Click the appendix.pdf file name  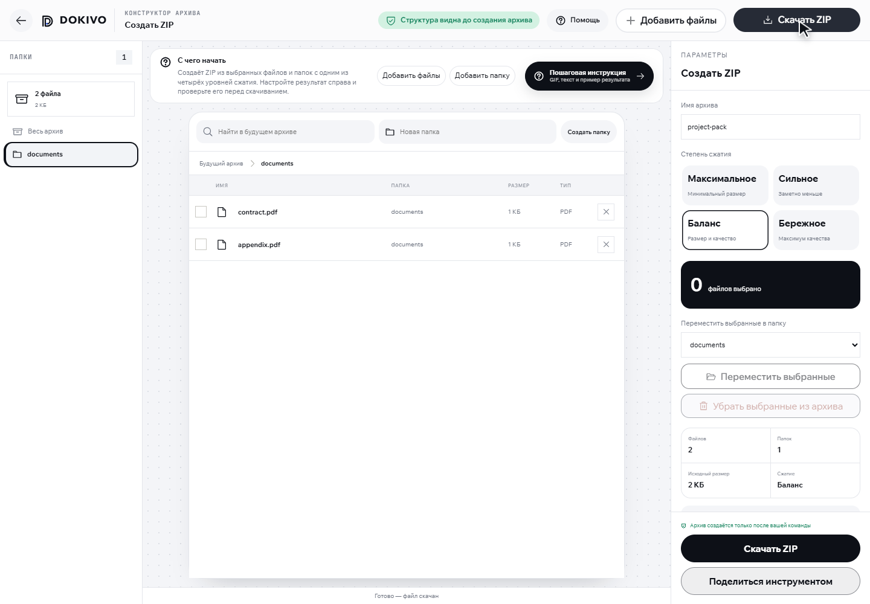pos(259,245)
